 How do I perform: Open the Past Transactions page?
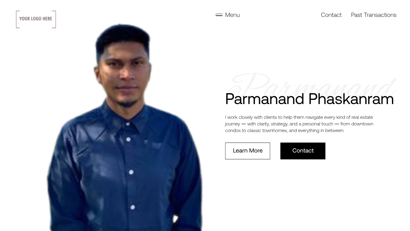[x=374, y=15]
